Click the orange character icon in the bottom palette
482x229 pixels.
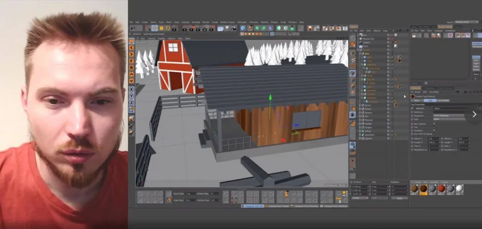(x=286, y=194)
